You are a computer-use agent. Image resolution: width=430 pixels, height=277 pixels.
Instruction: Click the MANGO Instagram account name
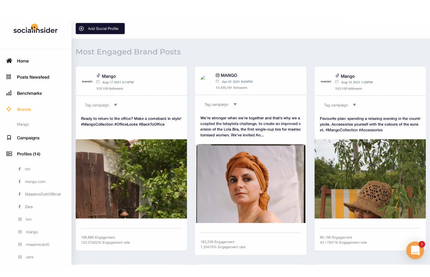[x=229, y=75]
